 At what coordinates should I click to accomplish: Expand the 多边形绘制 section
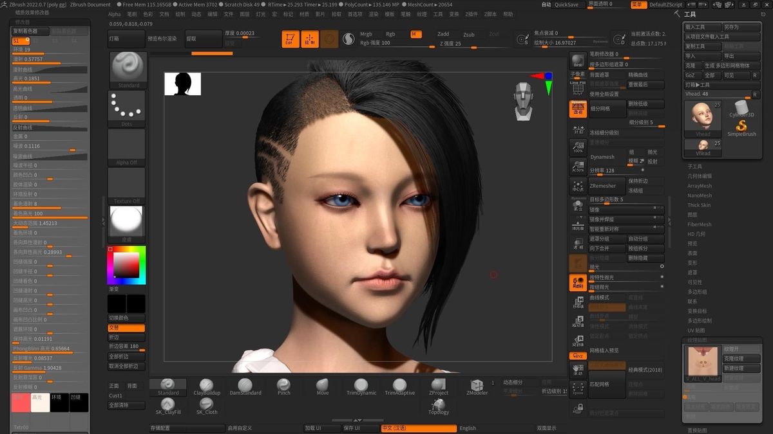(700, 320)
